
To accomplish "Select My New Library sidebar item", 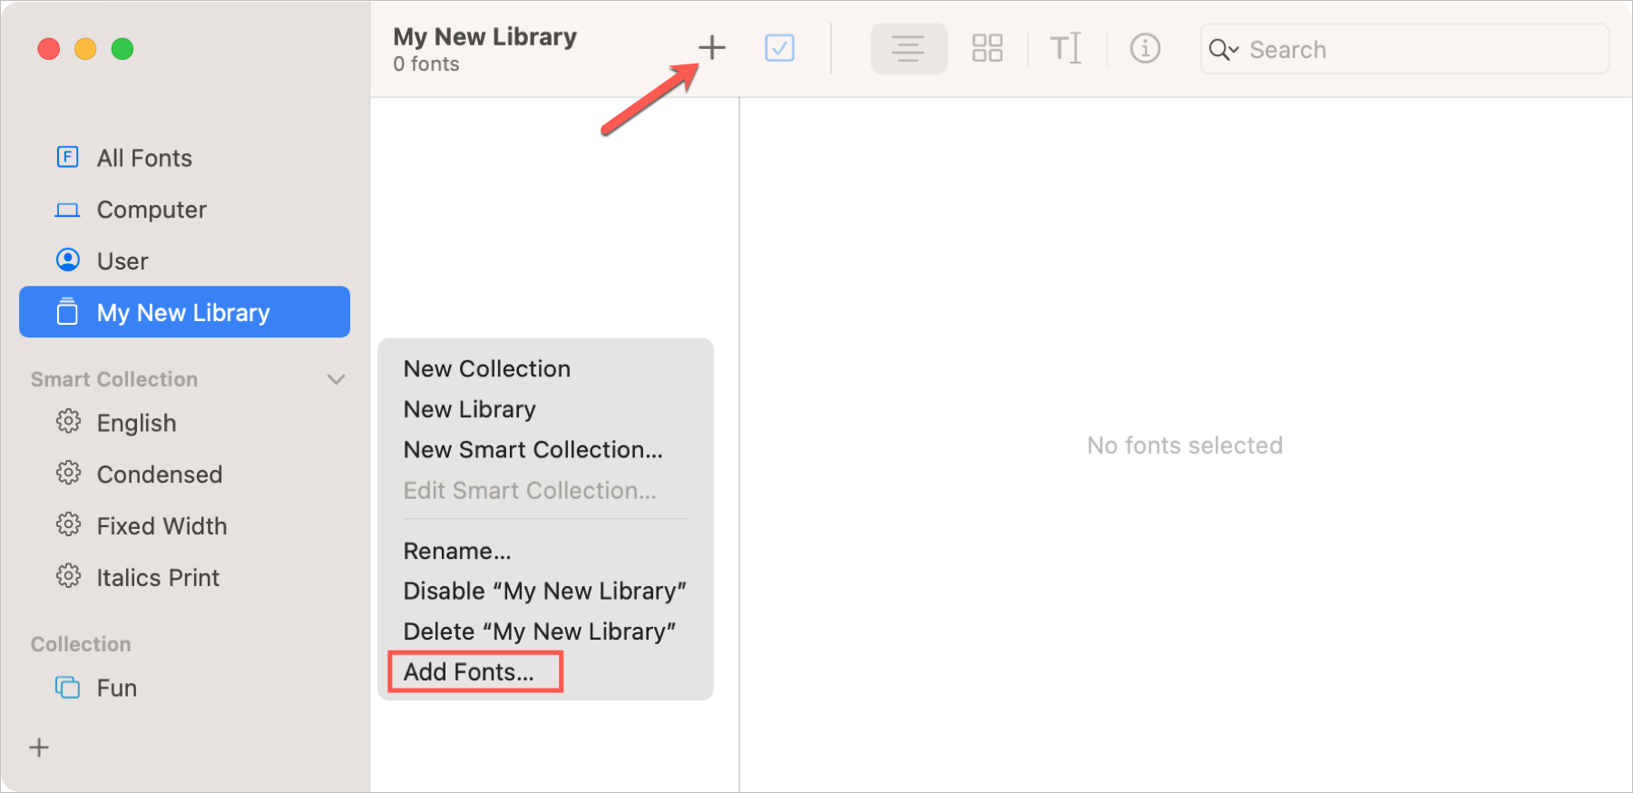I will 184,312.
